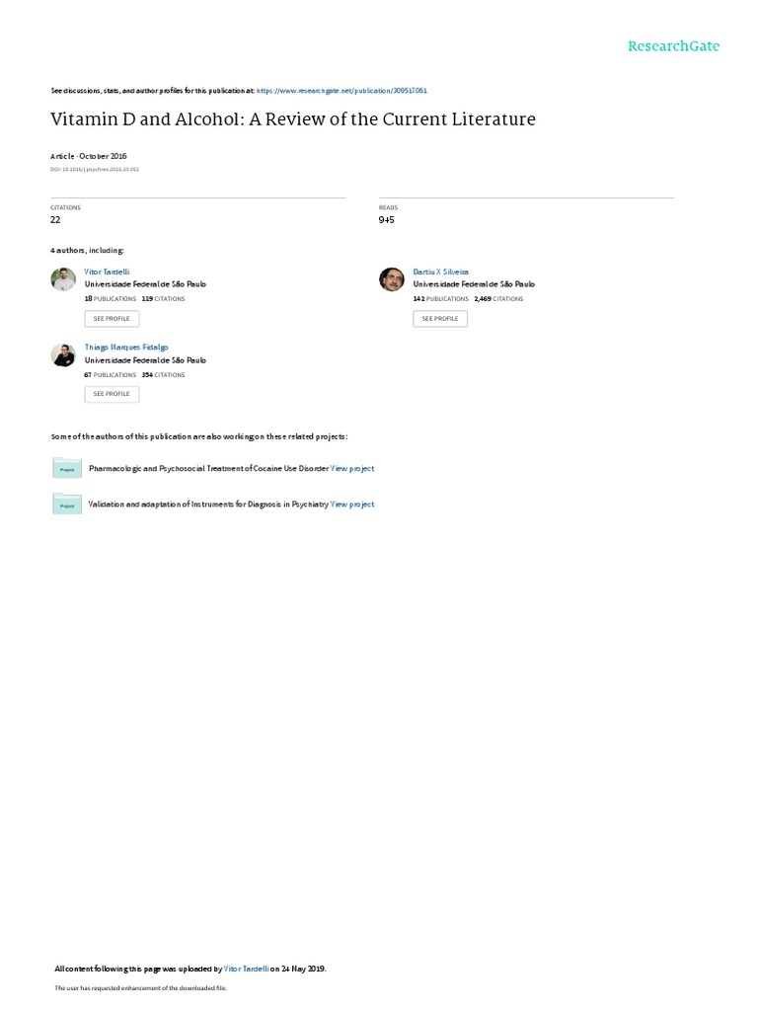758x1011 pixels.
Task: Open the researchgate.net publication URL link
Action: (x=341, y=91)
